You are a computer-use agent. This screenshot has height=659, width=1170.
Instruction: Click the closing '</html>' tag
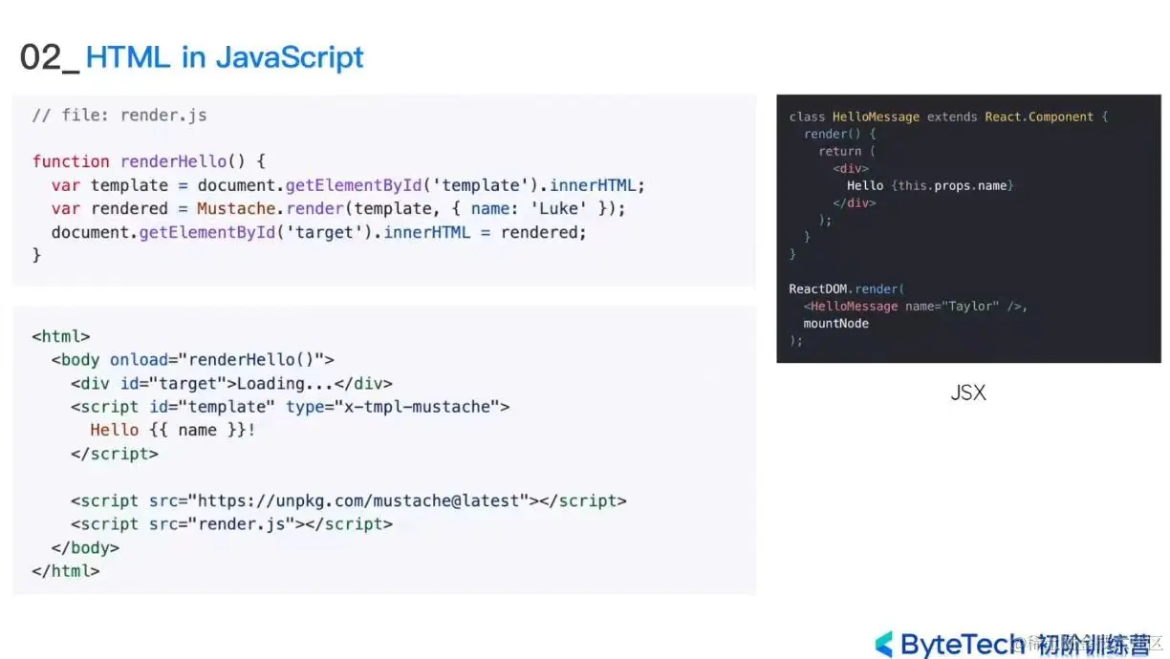[x=66, y=571]
